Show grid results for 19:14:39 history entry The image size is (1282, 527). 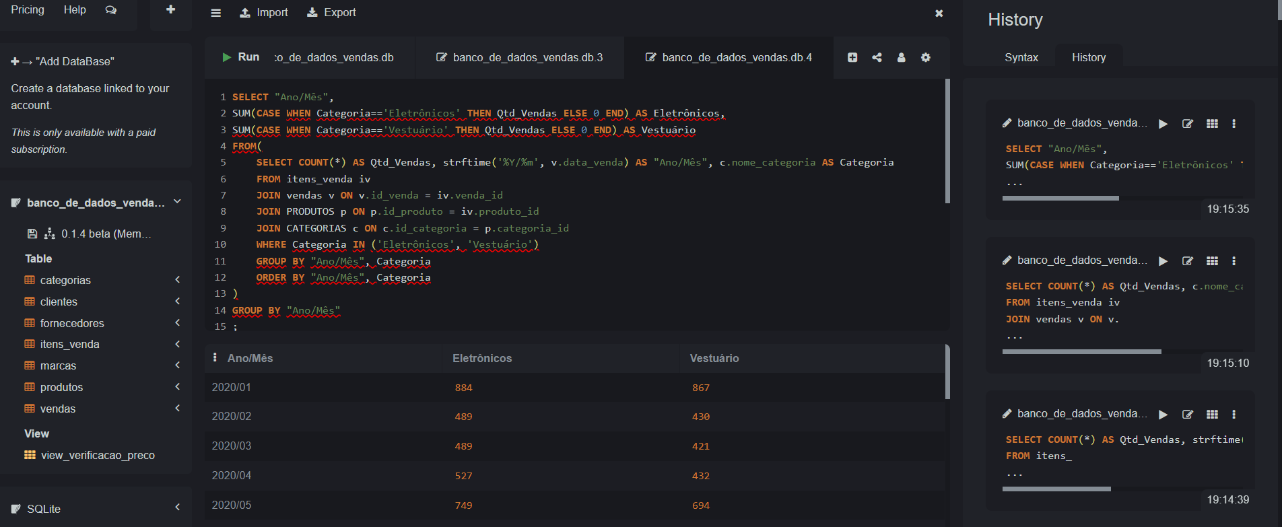click(1213, 415)
